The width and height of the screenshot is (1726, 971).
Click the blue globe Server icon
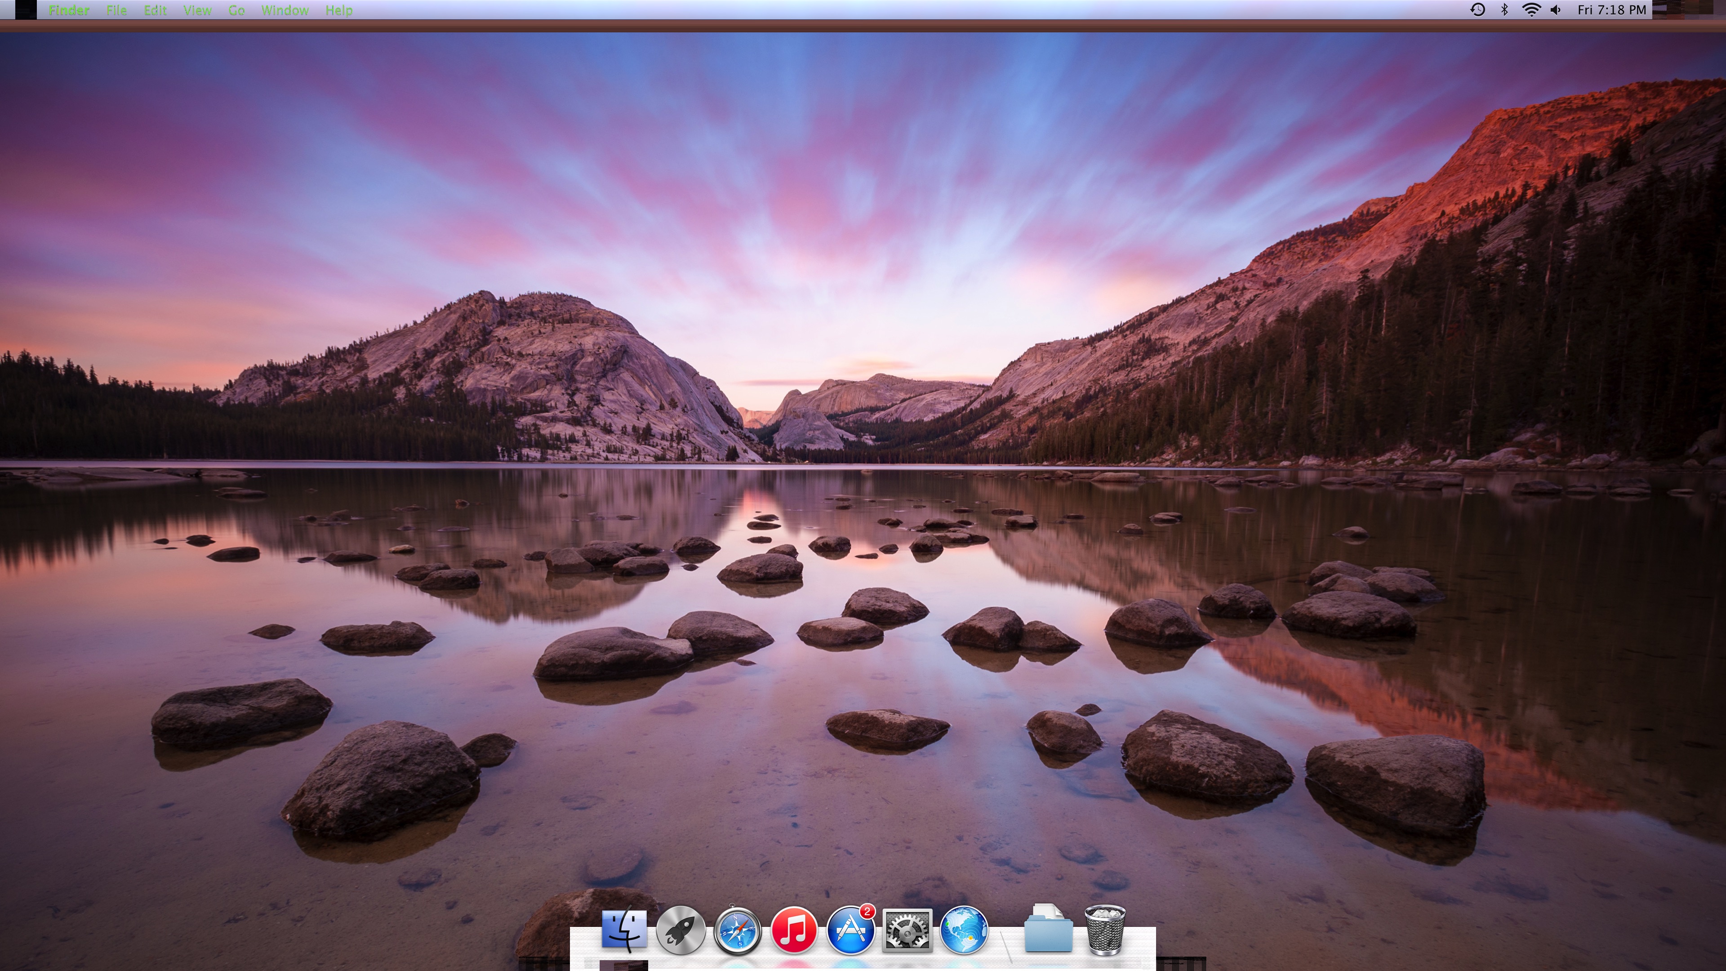coord(964,930)
